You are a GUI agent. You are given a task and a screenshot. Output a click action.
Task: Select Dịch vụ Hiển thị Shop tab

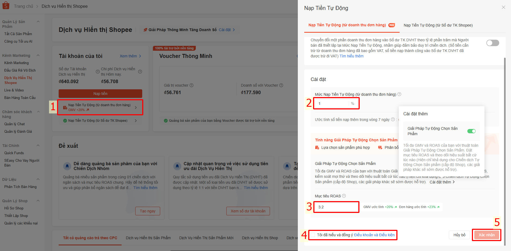[x=260, y=238]
